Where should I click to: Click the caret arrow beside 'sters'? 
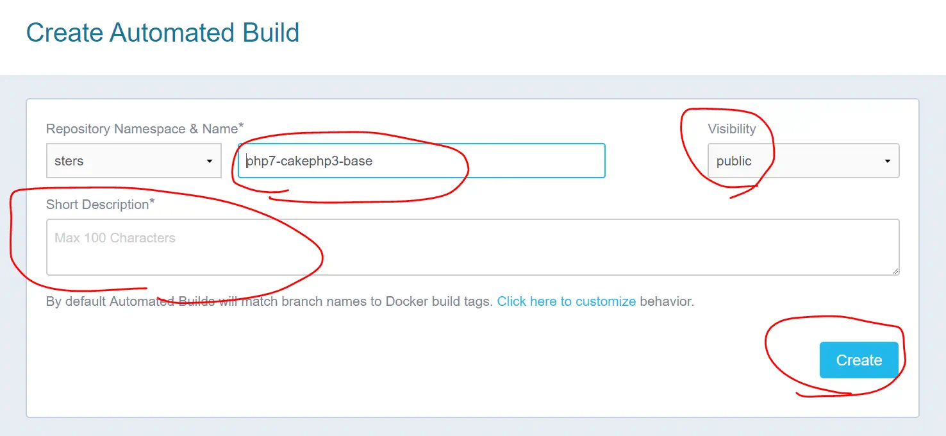209,162
